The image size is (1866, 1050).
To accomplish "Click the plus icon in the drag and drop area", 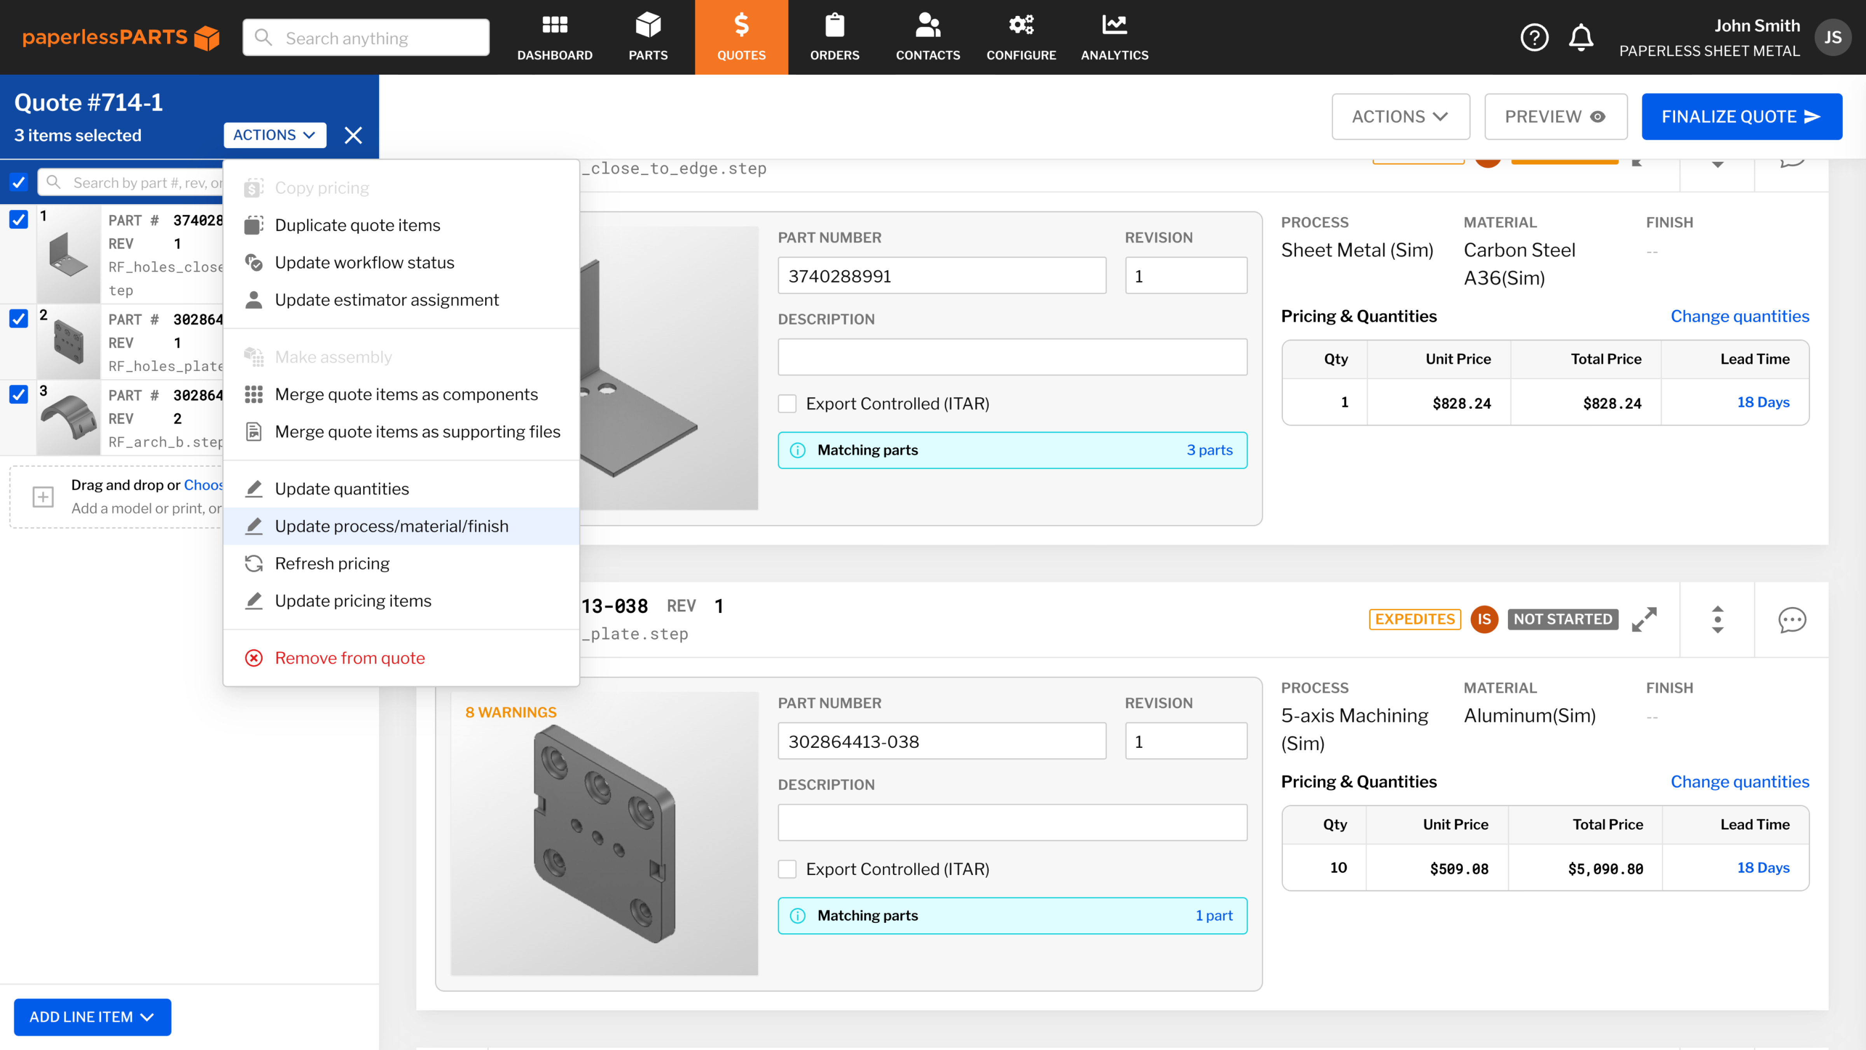I will (44, 497).
